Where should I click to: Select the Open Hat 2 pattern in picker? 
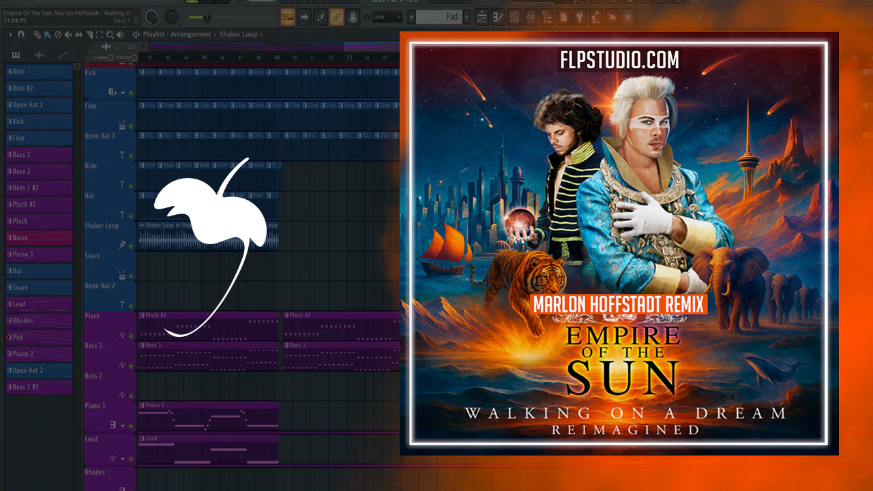click(39, 370)
